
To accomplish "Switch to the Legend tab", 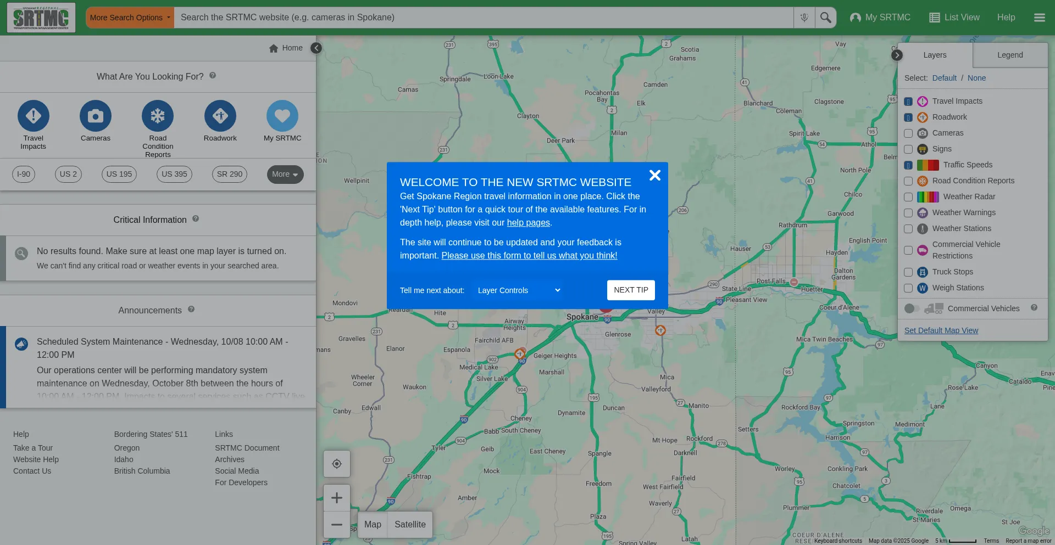I will [x=1010, y=55].
